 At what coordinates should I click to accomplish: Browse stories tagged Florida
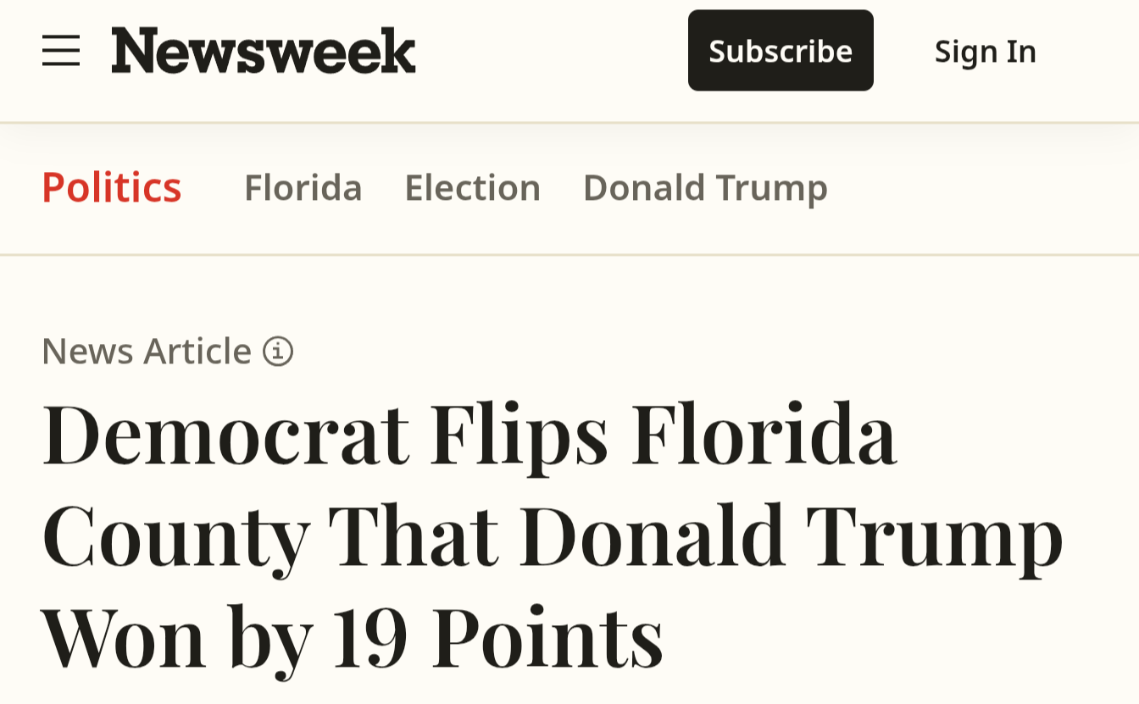pos(303,187)
